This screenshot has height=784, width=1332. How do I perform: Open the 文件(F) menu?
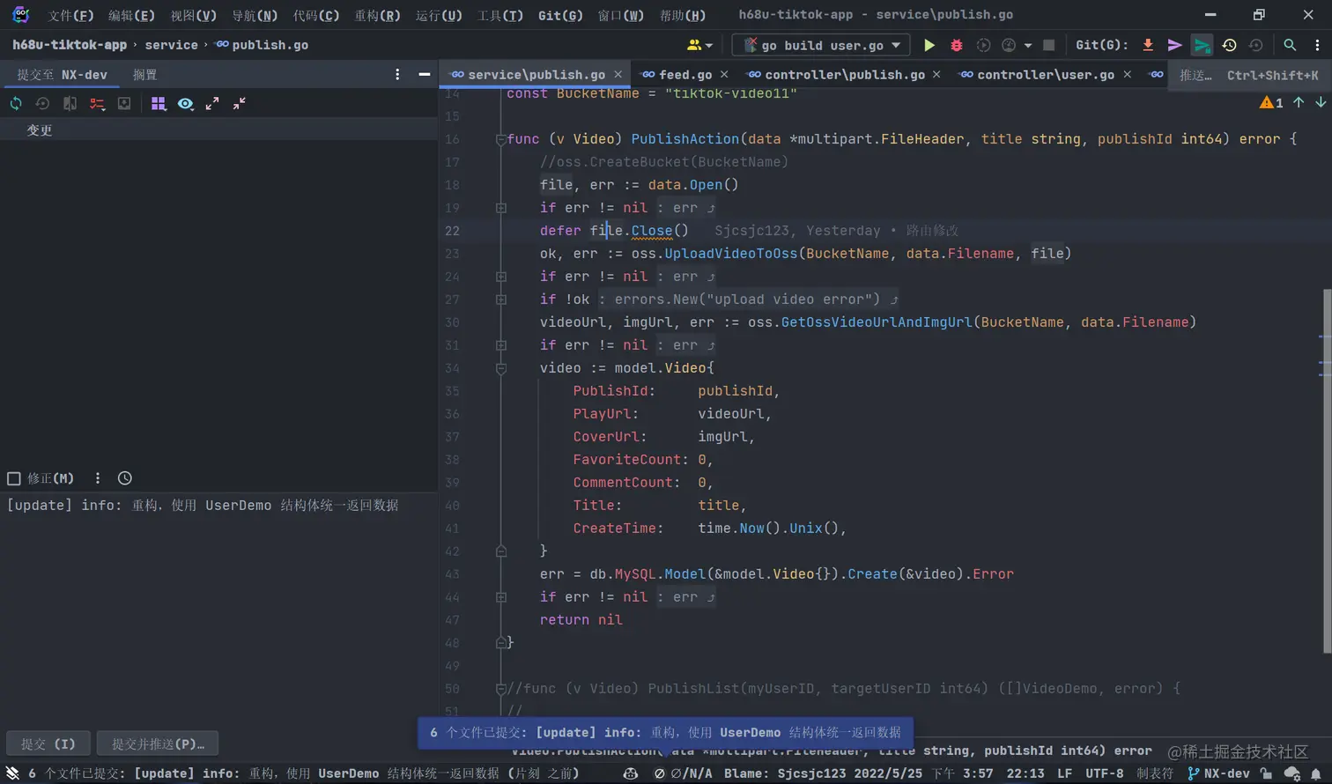[70, 15]
